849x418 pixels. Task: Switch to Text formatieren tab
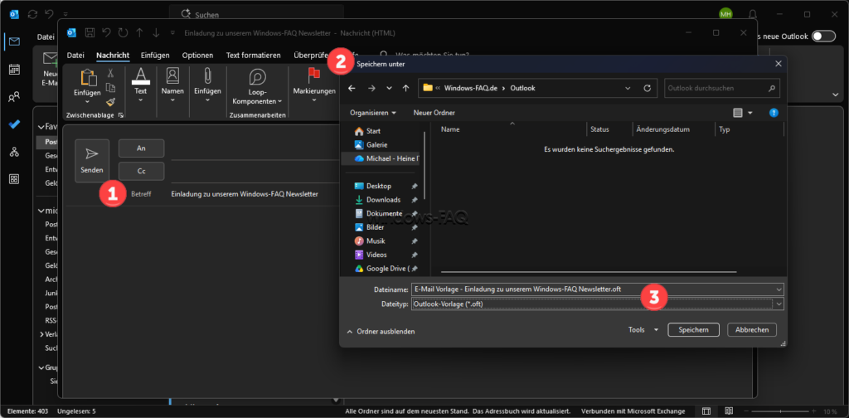tap(254, 56)
